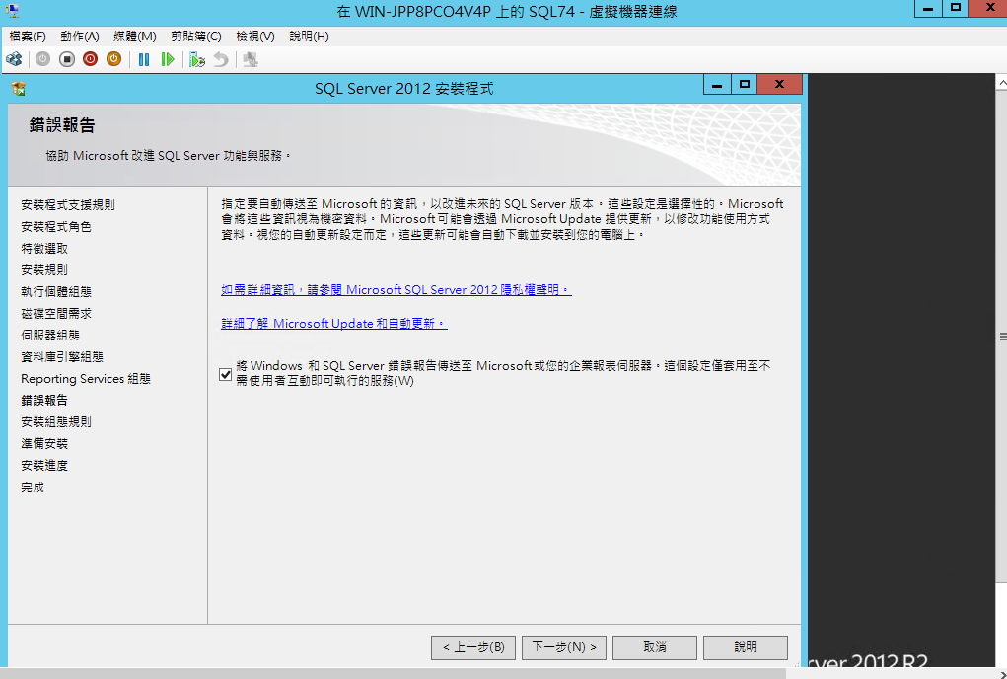Click the 說明 help button in setup

point(745,647)
